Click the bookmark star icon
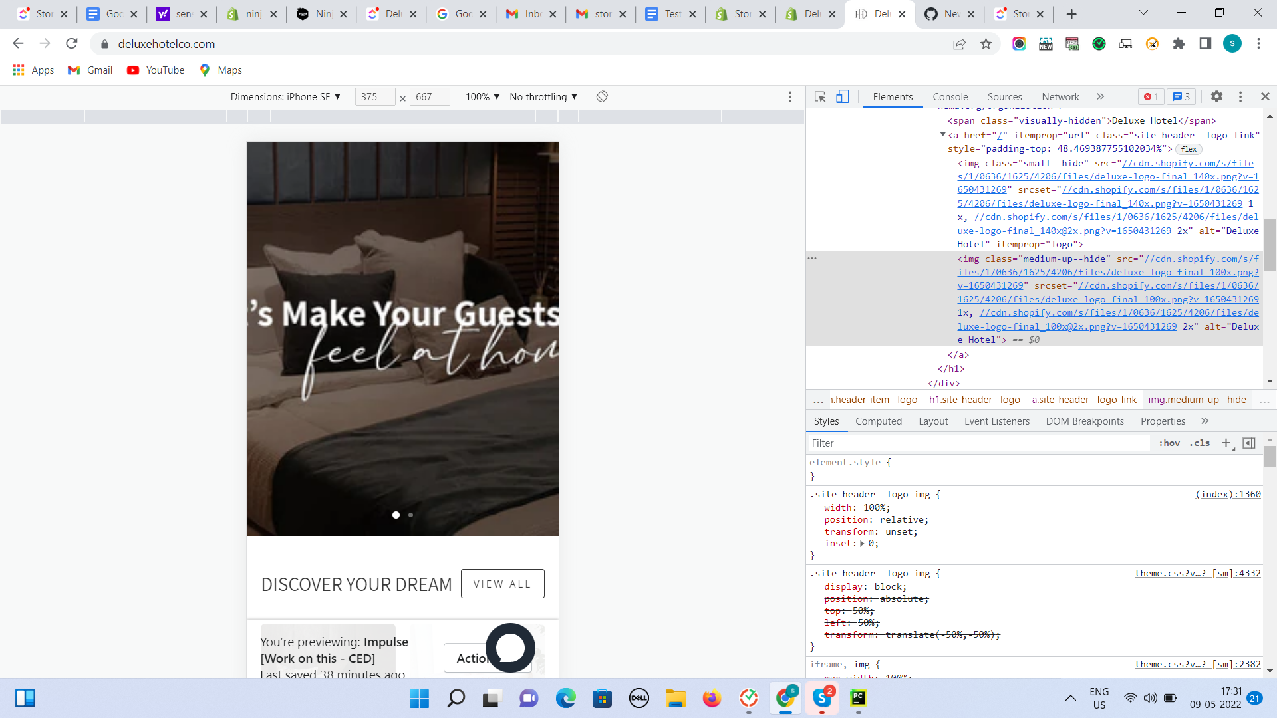This screenshot has height=718, width=1277. 986,44
